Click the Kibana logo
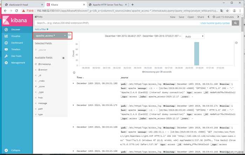Screen dimensions: 245x155 click(x=17, y=20)
